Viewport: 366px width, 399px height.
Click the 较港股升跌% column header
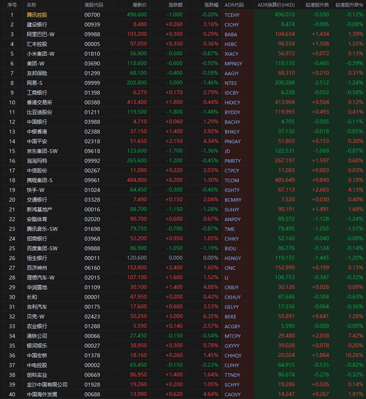[349, 5]
